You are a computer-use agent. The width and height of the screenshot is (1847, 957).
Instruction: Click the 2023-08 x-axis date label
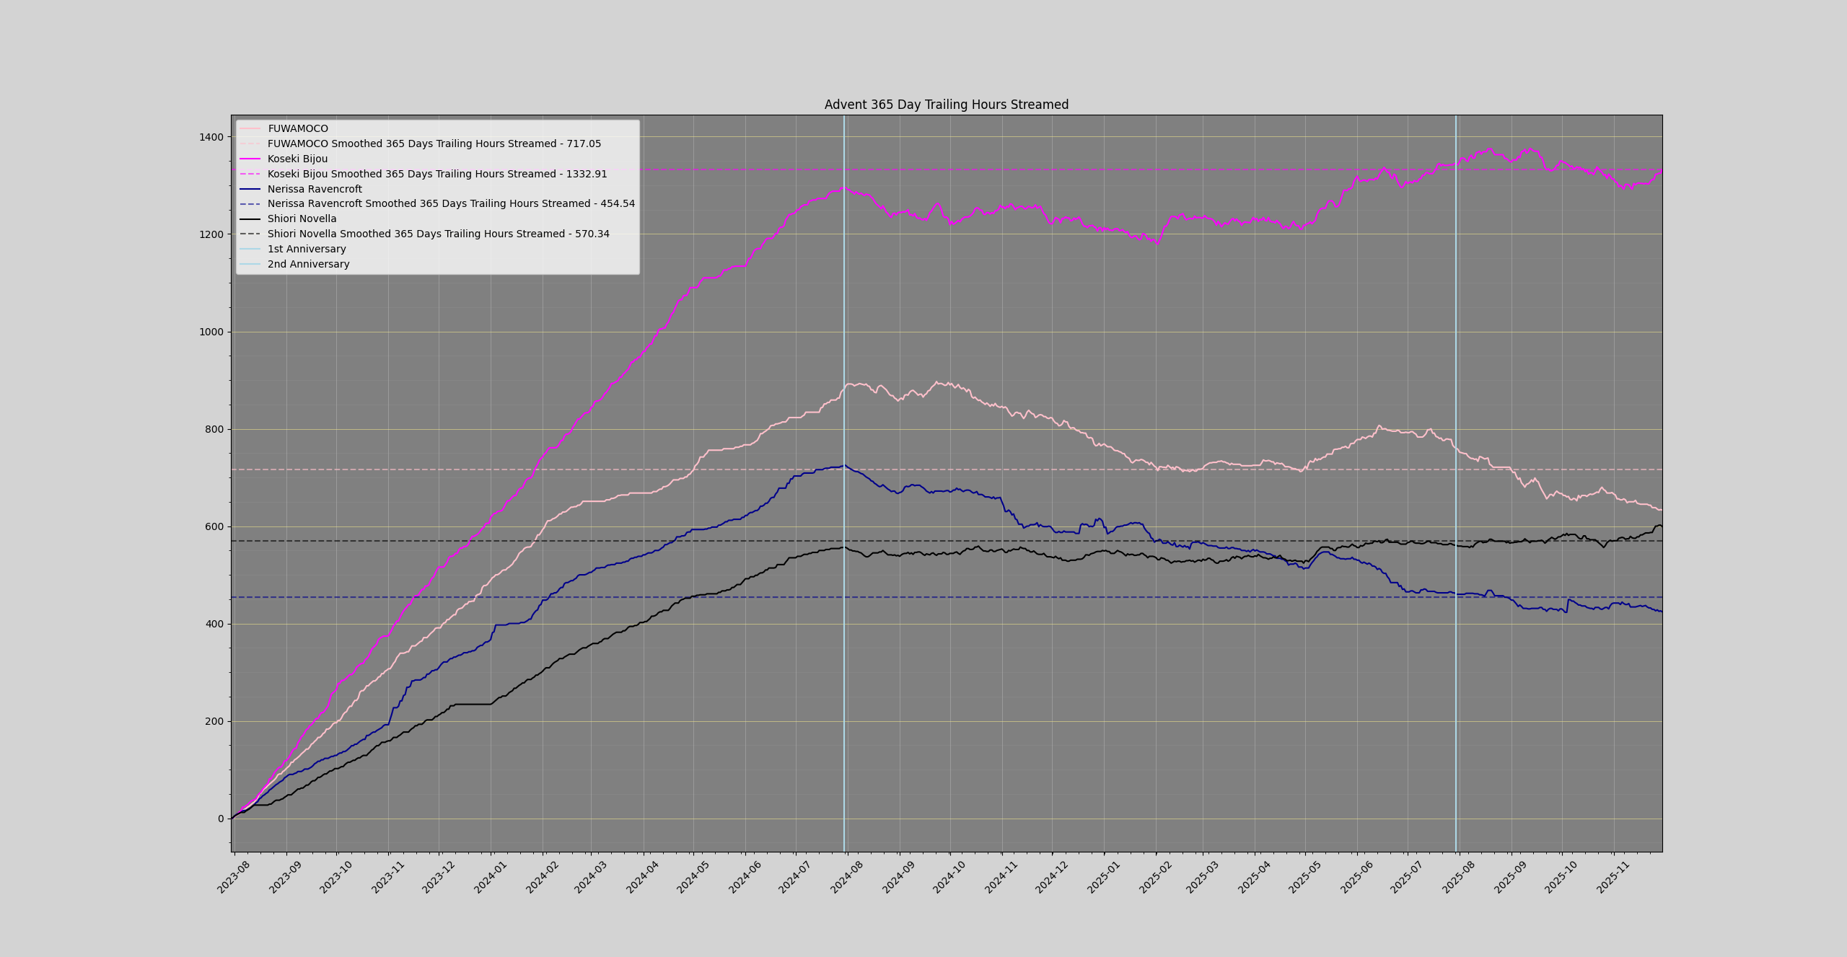click(234, 877)
